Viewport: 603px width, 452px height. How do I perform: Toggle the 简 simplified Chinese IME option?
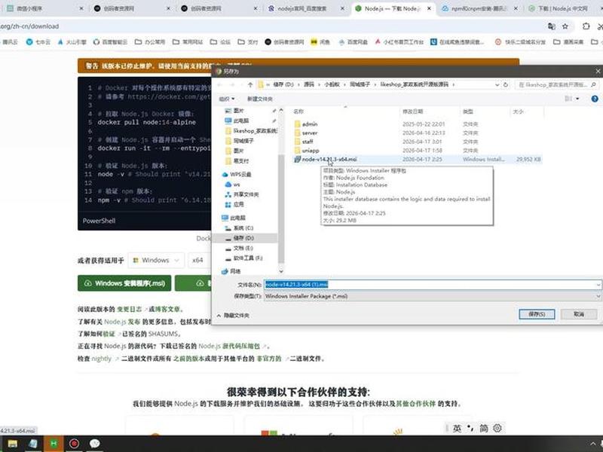483,428
